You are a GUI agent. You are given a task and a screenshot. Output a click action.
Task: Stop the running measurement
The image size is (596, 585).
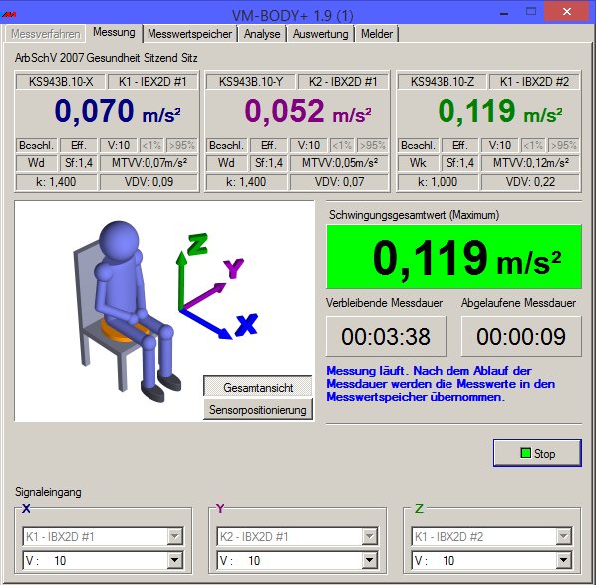coord(537,453)
